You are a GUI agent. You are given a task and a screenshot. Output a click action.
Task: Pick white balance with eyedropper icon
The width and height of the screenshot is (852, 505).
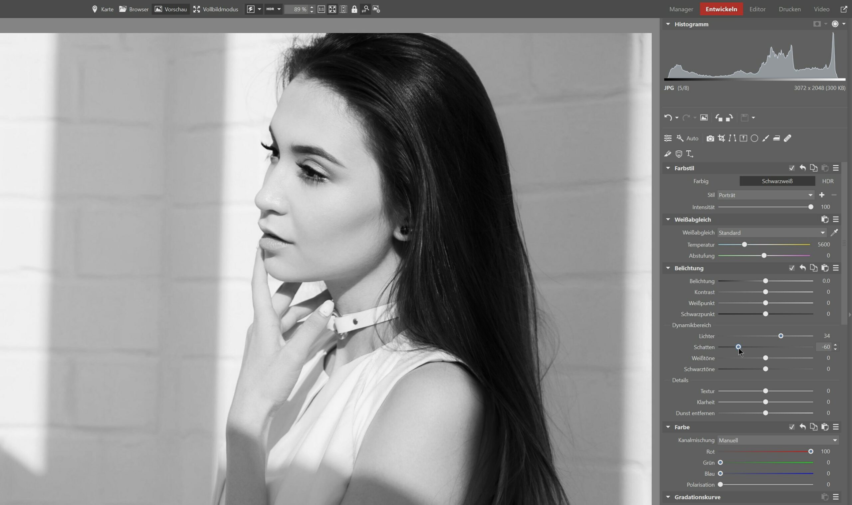coord(834,233)
